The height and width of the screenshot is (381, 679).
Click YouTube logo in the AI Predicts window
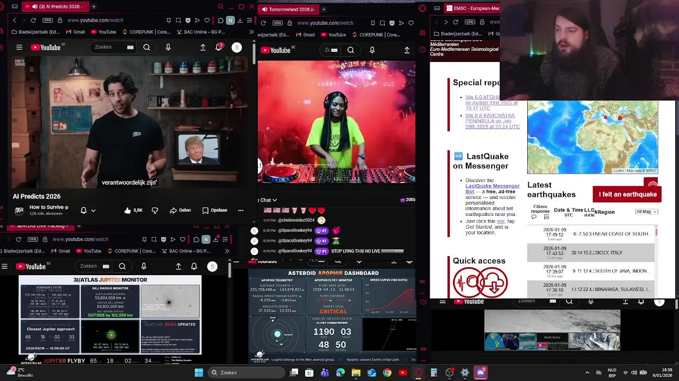(x=46, y=47)
